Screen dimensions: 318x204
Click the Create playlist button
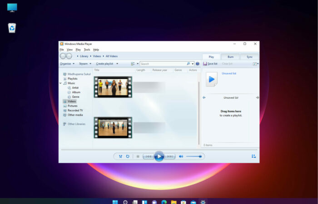104,64
